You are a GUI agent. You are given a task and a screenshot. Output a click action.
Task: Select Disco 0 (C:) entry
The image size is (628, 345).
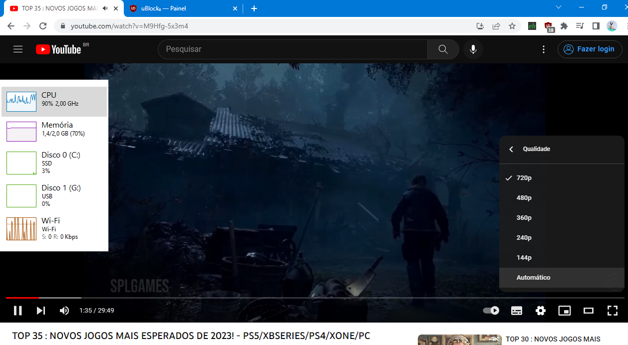coord(54,163)
